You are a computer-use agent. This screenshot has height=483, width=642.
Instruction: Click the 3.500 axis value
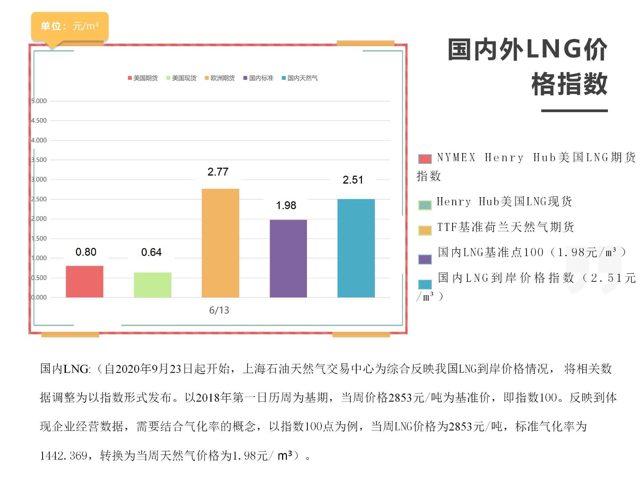click(x=39, y=160)
